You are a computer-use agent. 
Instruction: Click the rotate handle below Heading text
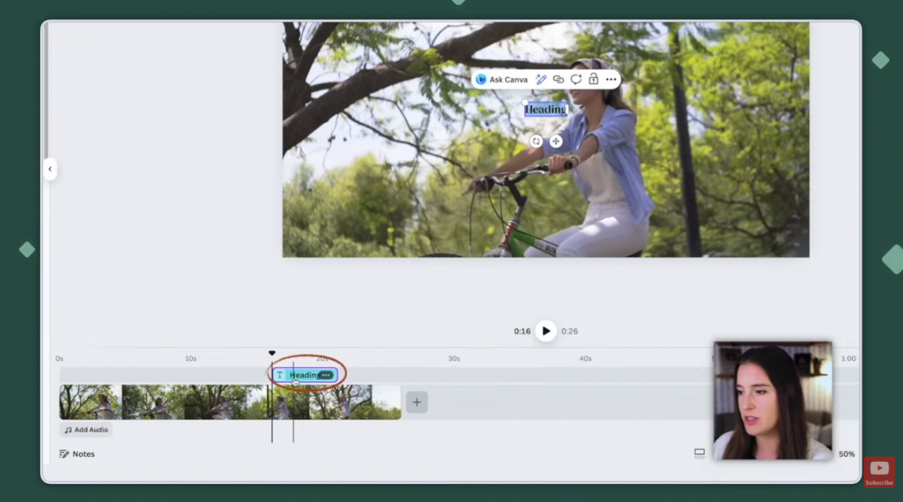(x=536, y=141)
